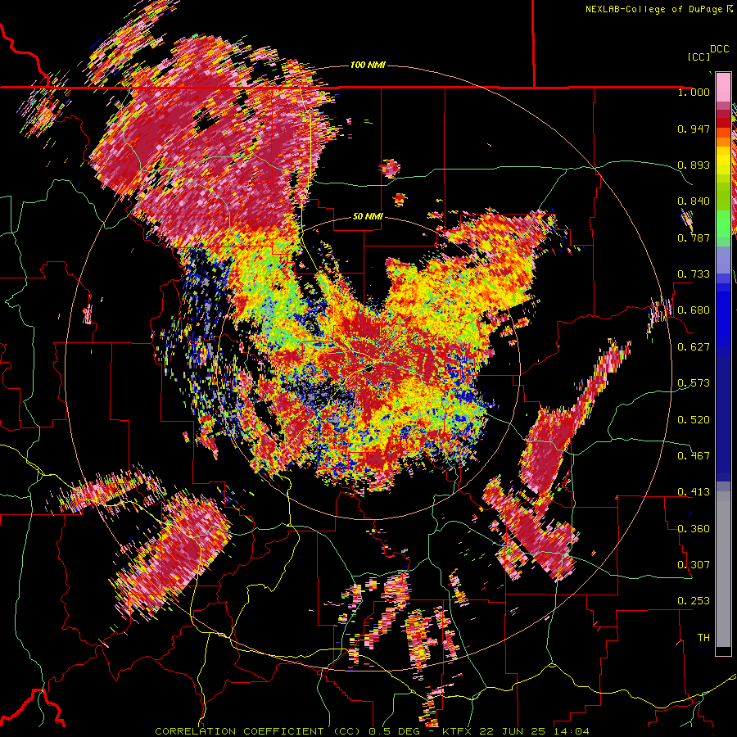Click the 0.253 scale value
This screenshot has height=737, width=737.
coord(694,601)
